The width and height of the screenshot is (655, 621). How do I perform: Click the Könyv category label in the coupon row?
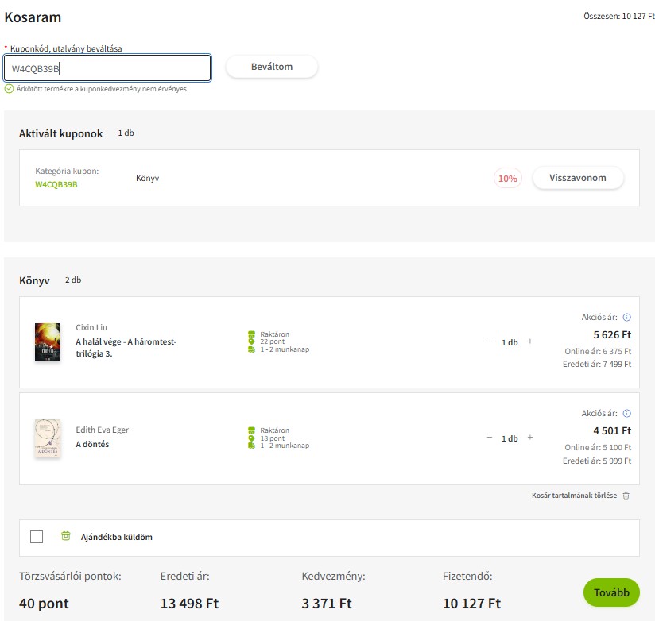click(x=148, y=178)
